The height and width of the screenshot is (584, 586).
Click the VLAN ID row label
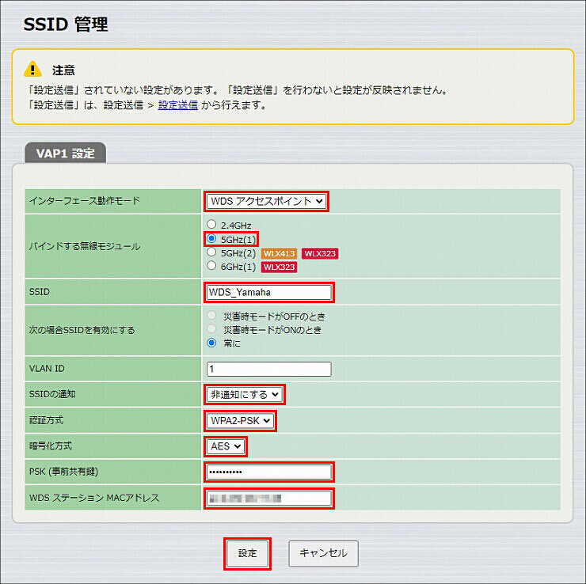[x=47, y=369]
